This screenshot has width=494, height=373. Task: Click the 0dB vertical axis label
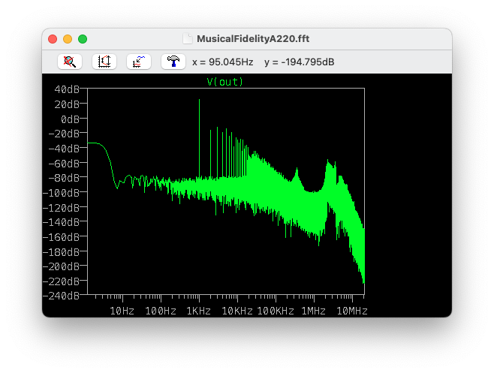pyautogui.click(x=71, y=119)
